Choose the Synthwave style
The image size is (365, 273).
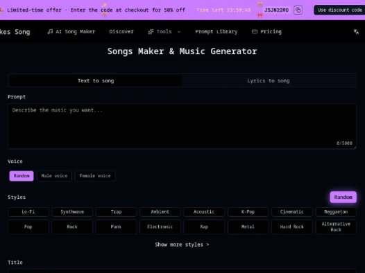(x=72, y=211)
